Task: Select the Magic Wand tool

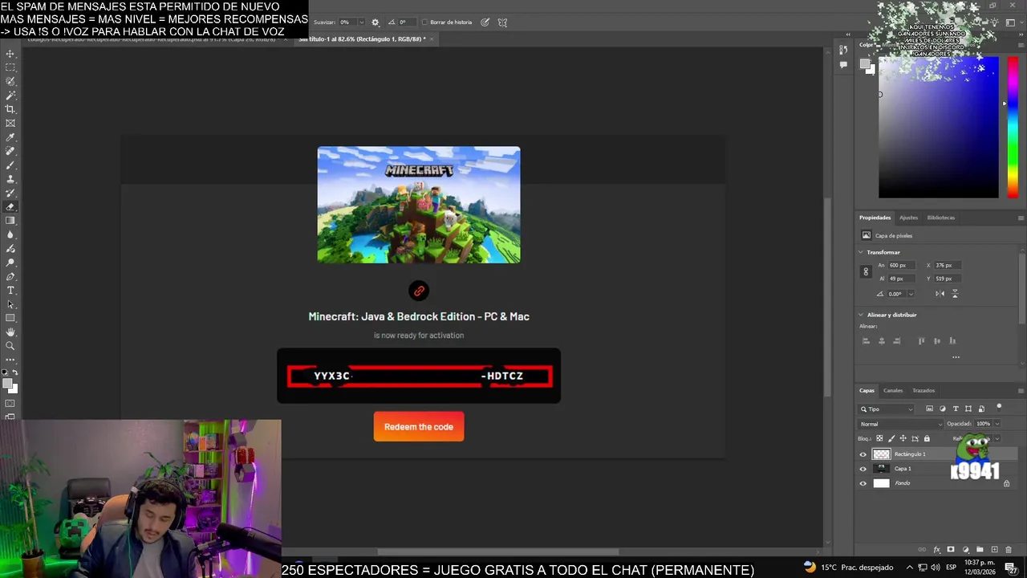Action: [x=10, y=96]
